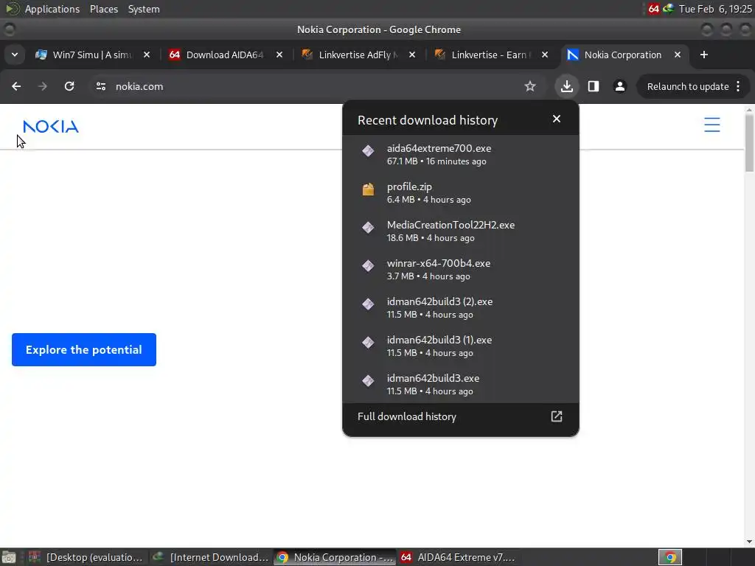Switch to Internet Download taskbar window
The height and width of the screenshot is (566, 755).
coord(210,557)
